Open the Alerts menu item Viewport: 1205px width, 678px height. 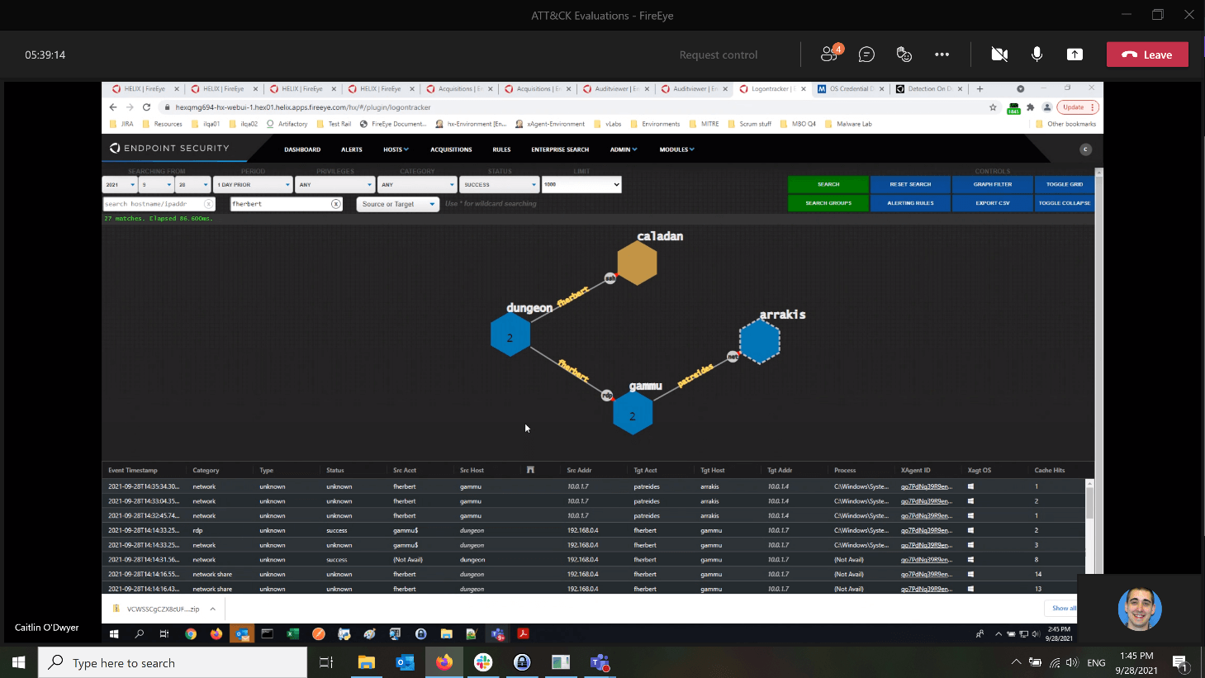pyautogui.click(x=352, y=149)
